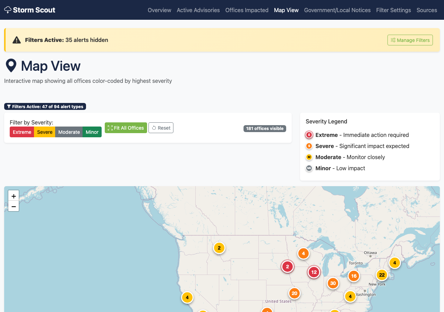Navigate to Government/Local Notices
The image size is (444, 312).
pos(337,10)
